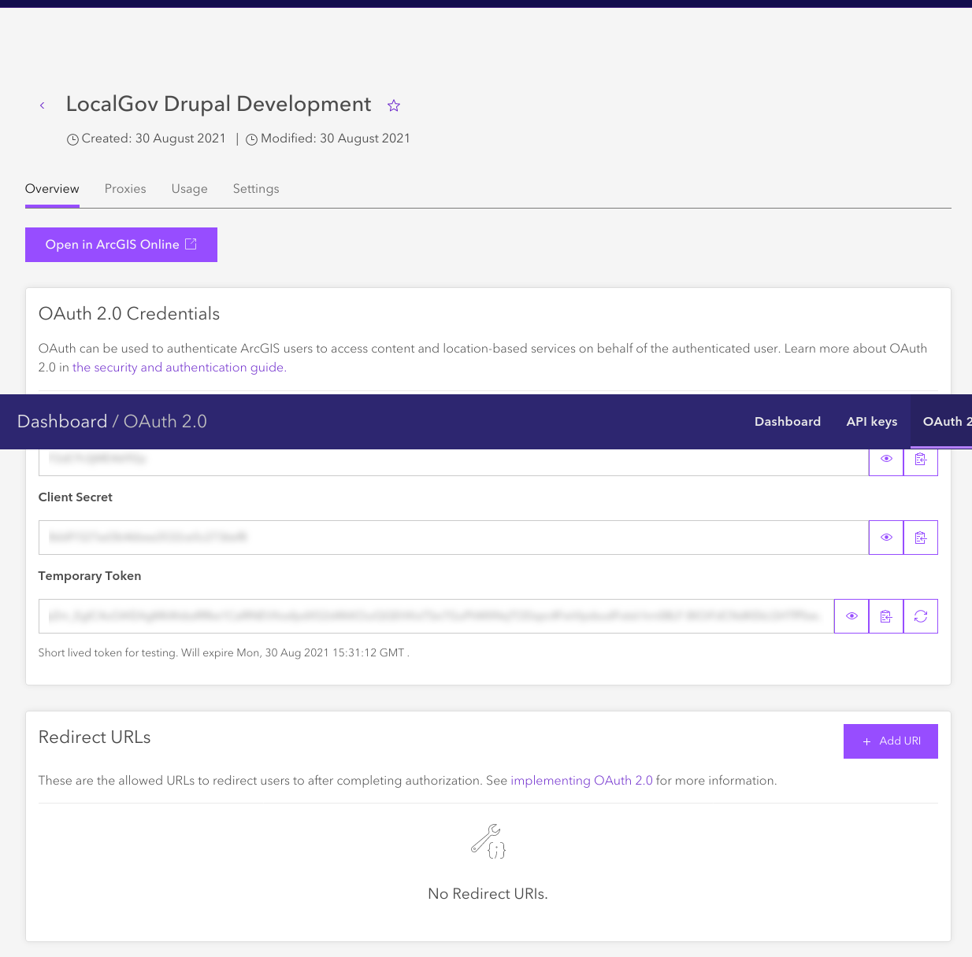Image resolution: width=972 pixels, height=957 pixels.
Task: Copy the Client Secret value
Action: pyautogui.click(x=920, y=538)
